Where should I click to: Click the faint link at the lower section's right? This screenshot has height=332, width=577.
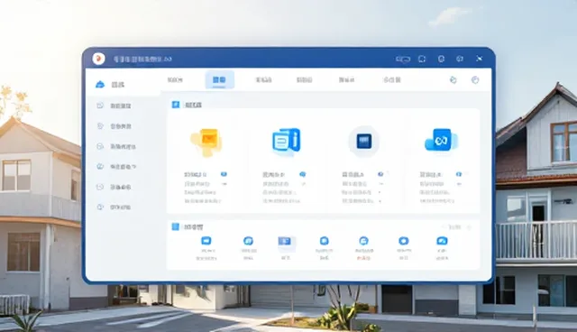(454, 227)
